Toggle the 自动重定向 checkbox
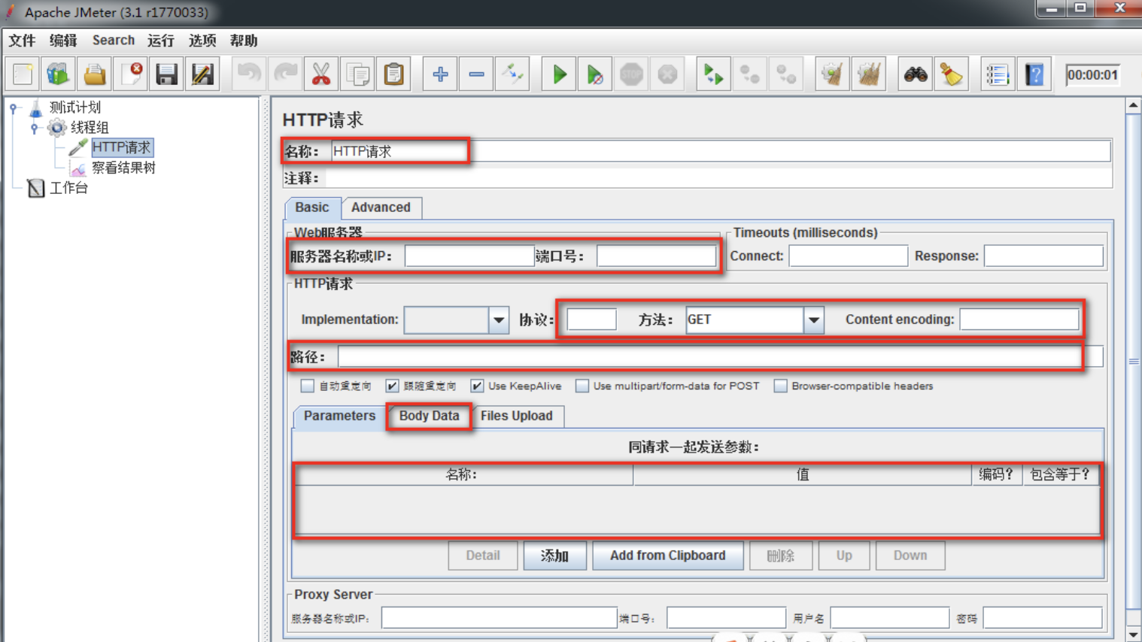1142x642 pixels. [x=307, y=386]
